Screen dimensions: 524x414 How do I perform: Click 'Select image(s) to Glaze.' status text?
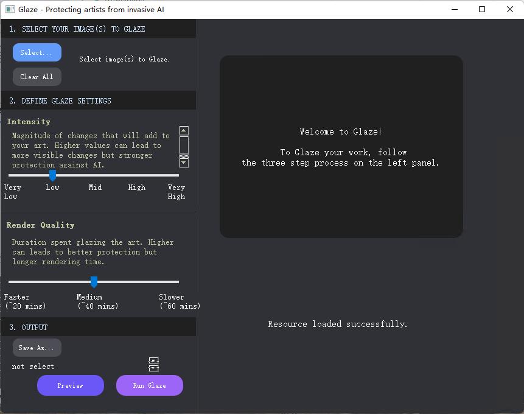[124, 59]
